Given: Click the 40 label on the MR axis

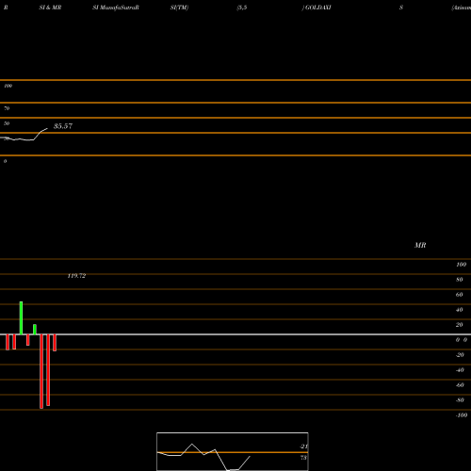Looking at the screenshot, I should [460, 310].
